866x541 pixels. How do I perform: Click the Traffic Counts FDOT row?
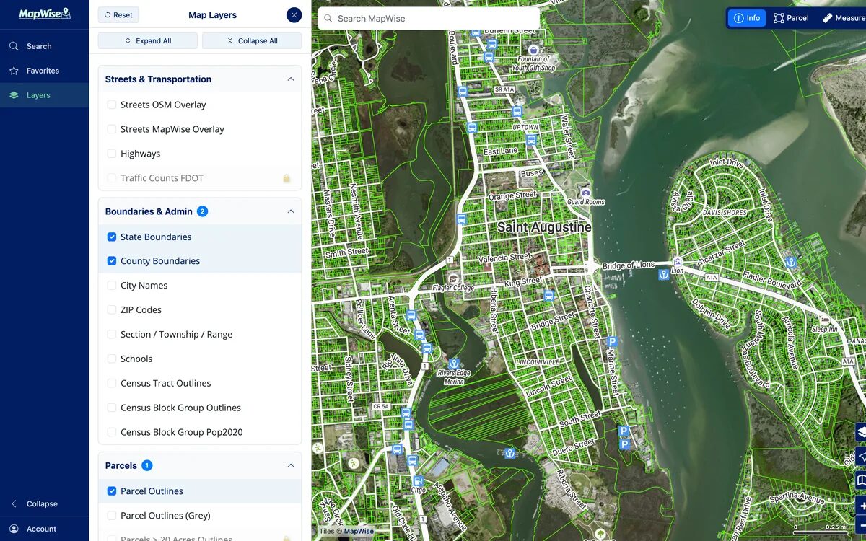coord(200,178)
